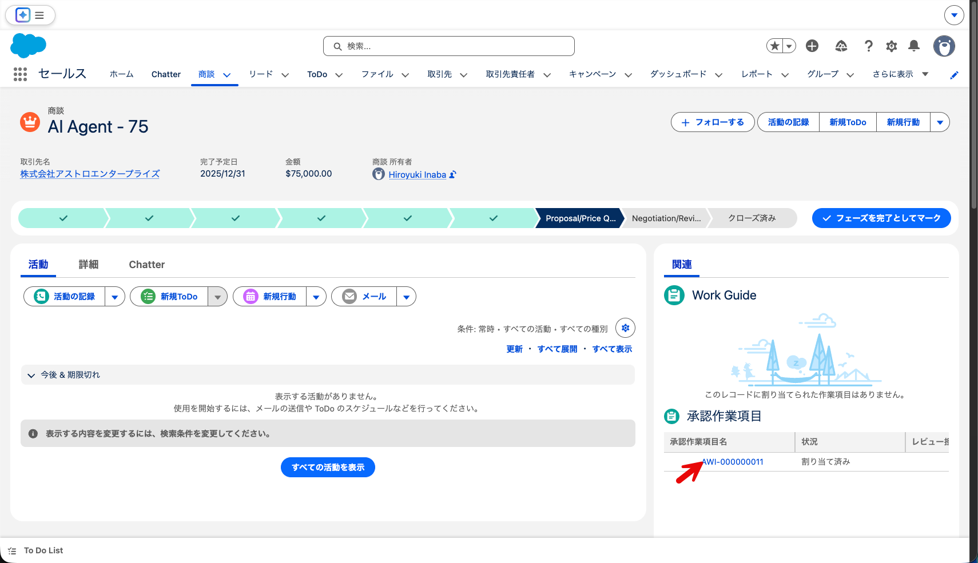
Task: Switch to the record Chatter tab
Action: (147, 265)
